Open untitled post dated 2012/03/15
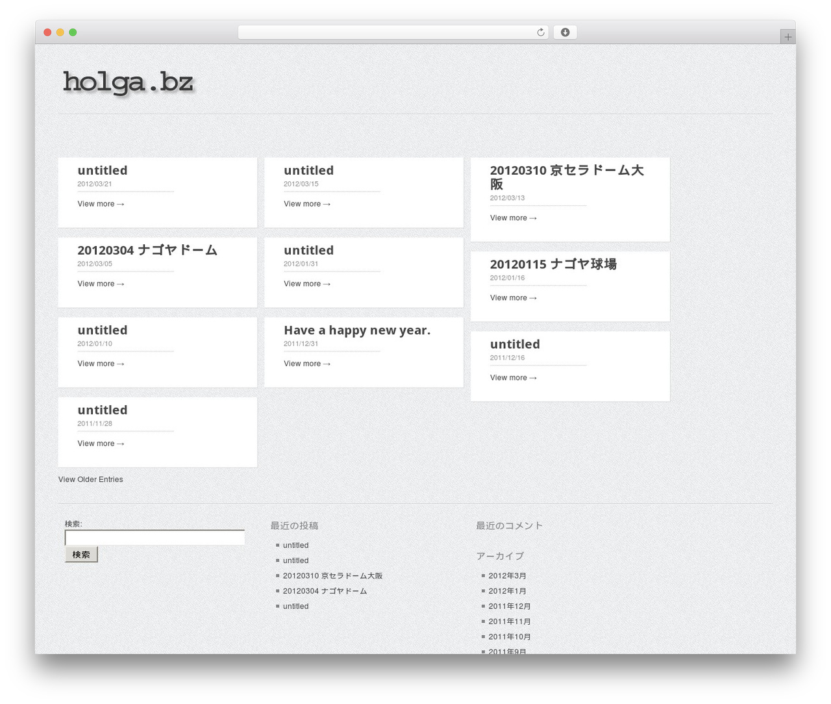 tap(308, 170)
